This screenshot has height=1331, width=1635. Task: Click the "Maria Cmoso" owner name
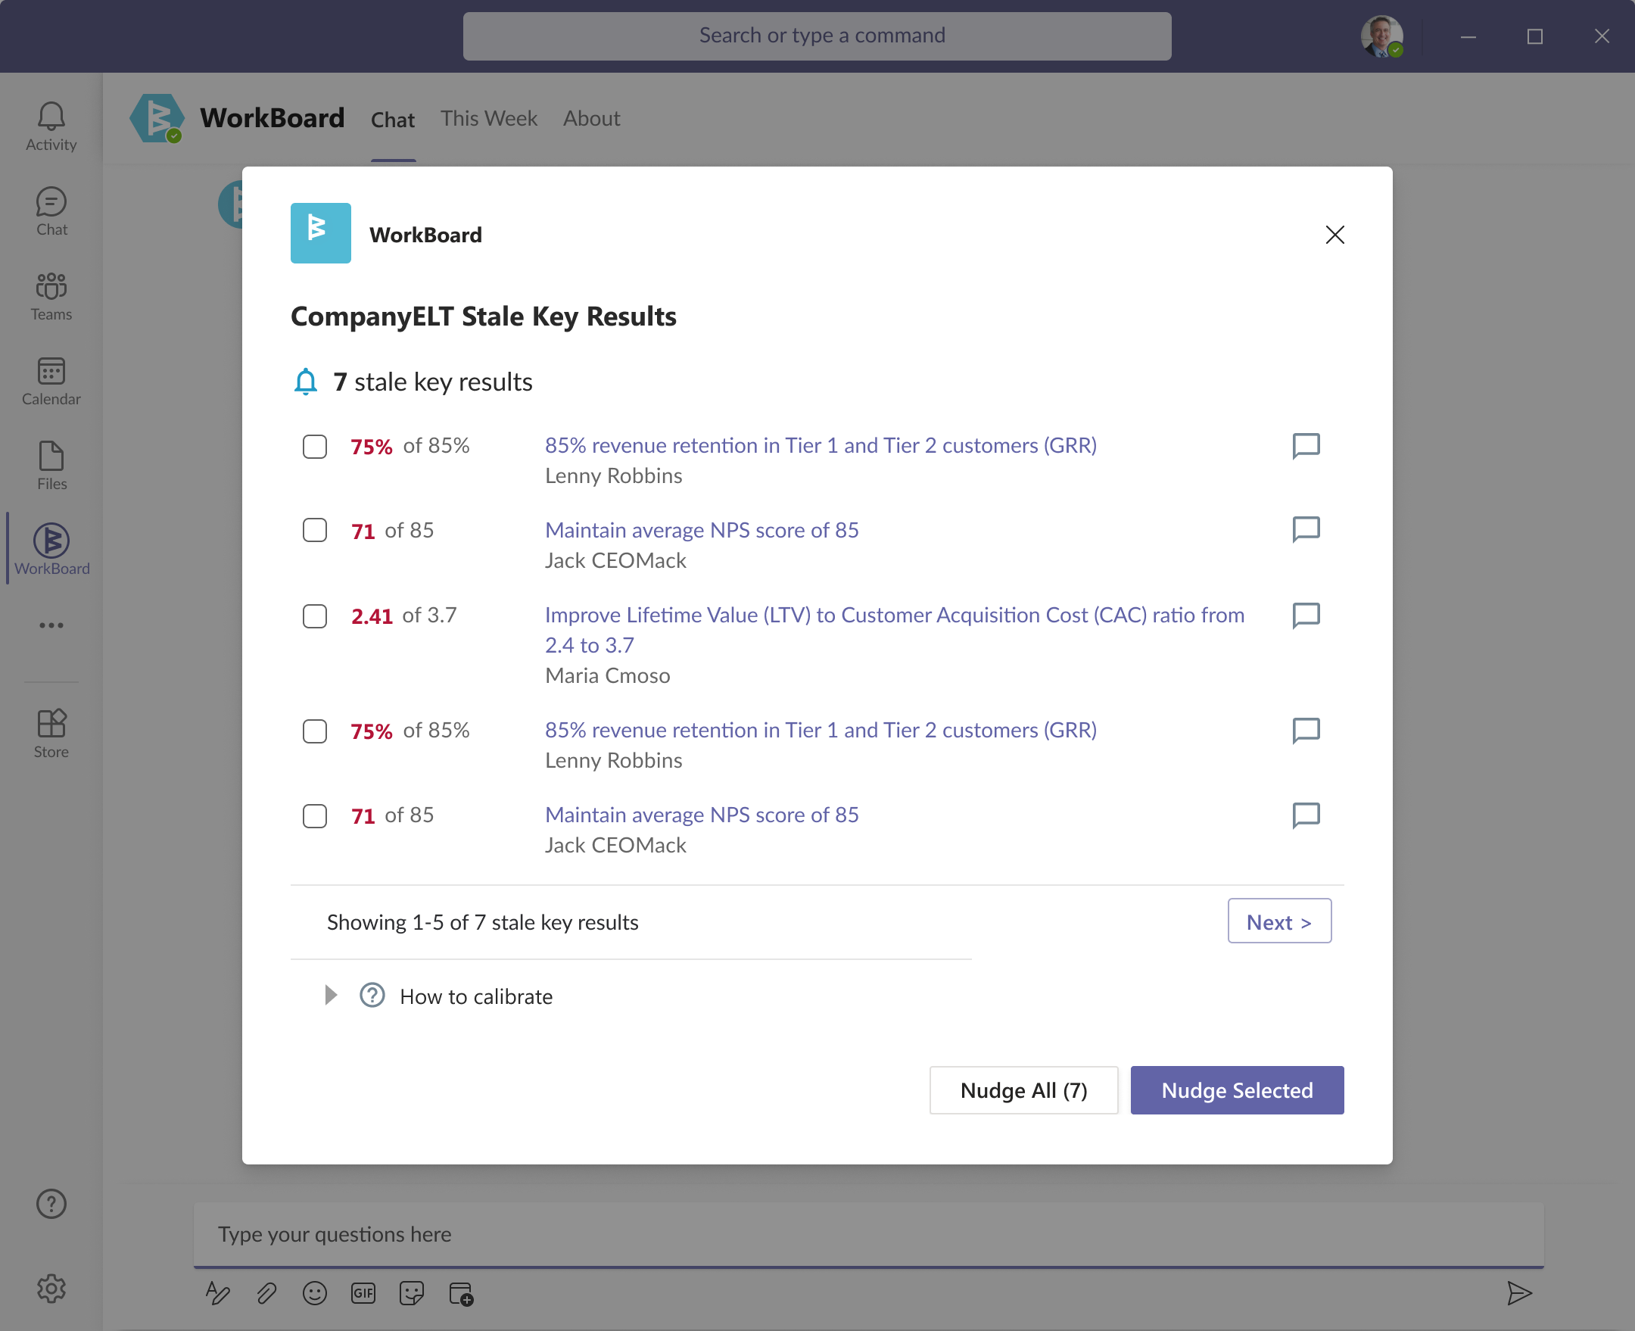(608, 675)
